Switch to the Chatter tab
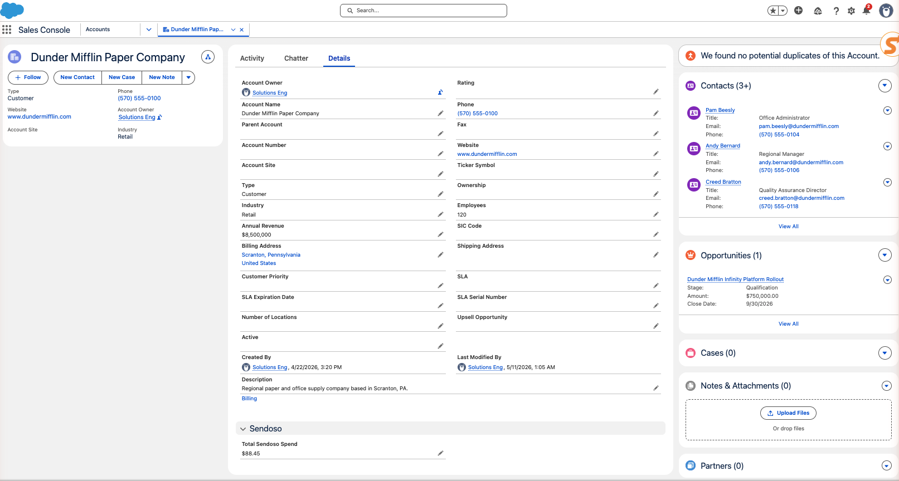This screenshot has width=899, height=481. coord(296,58)
